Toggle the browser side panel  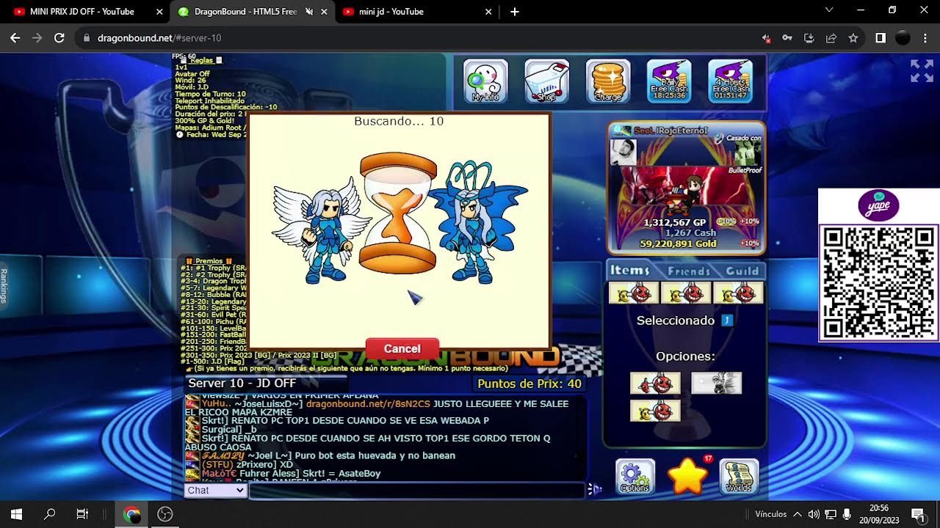(881, 38)
